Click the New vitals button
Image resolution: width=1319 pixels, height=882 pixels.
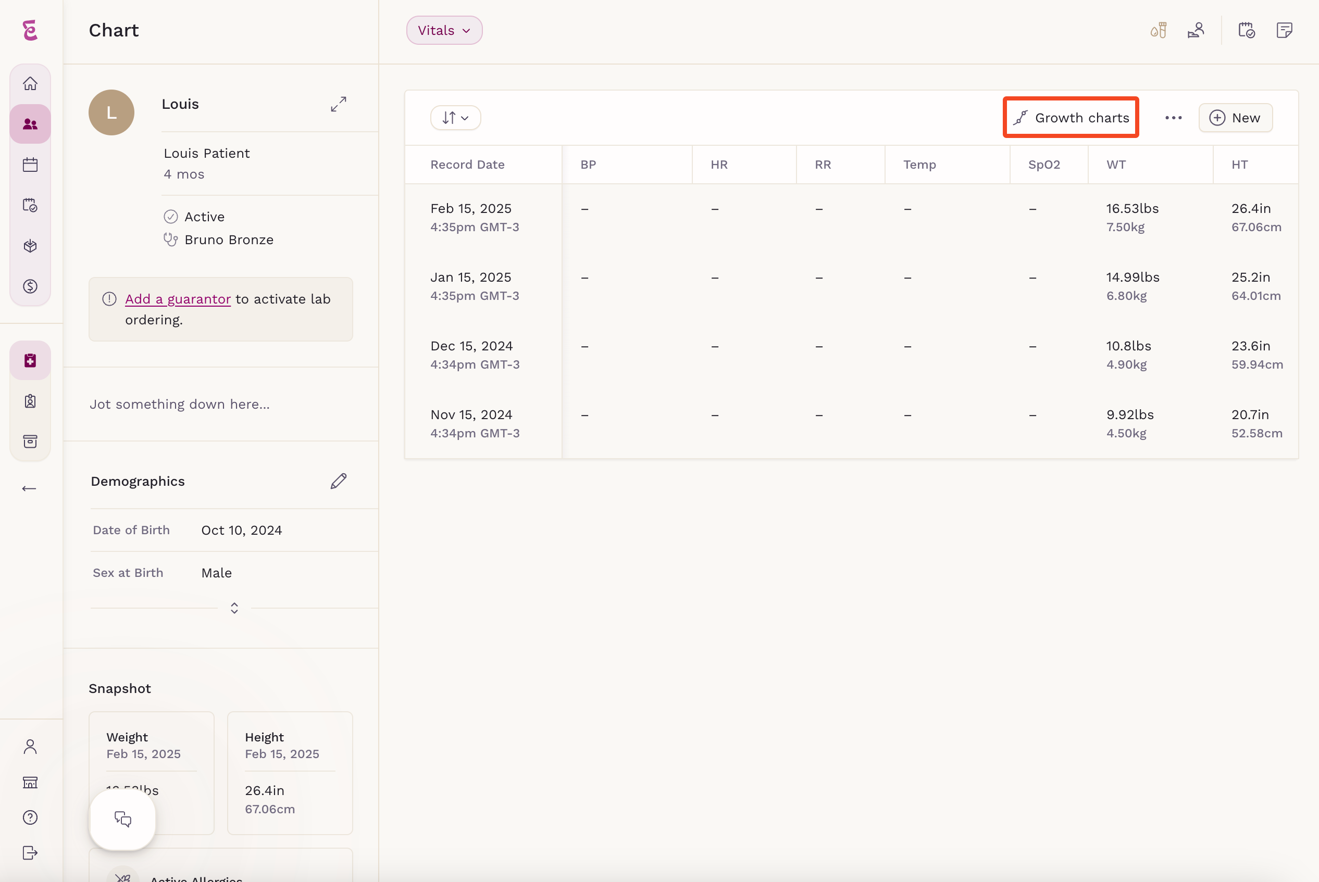coord(1236,118)
